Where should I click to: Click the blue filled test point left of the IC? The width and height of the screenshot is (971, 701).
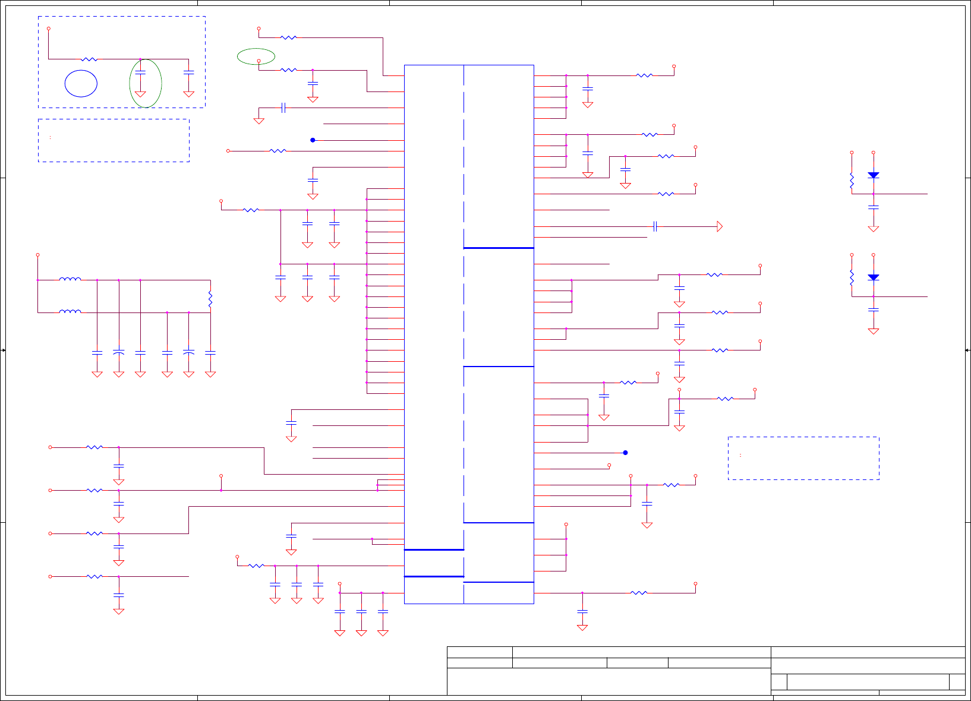click(313, 140)
